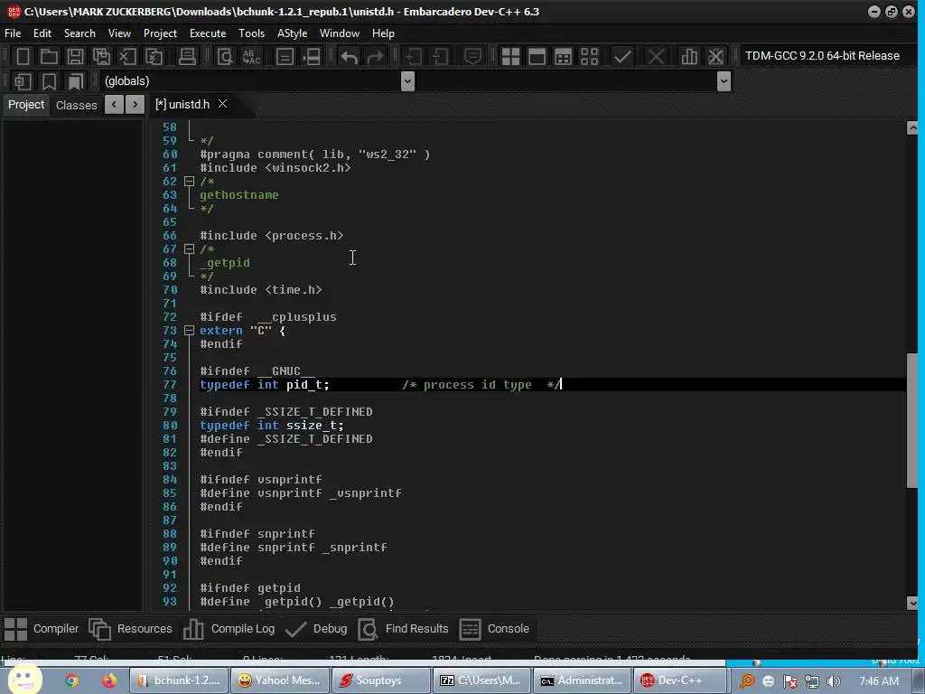Go to bookmarks with double bookmark icon
The height and width of the screenshot is (694, 925).
point(76,81)
